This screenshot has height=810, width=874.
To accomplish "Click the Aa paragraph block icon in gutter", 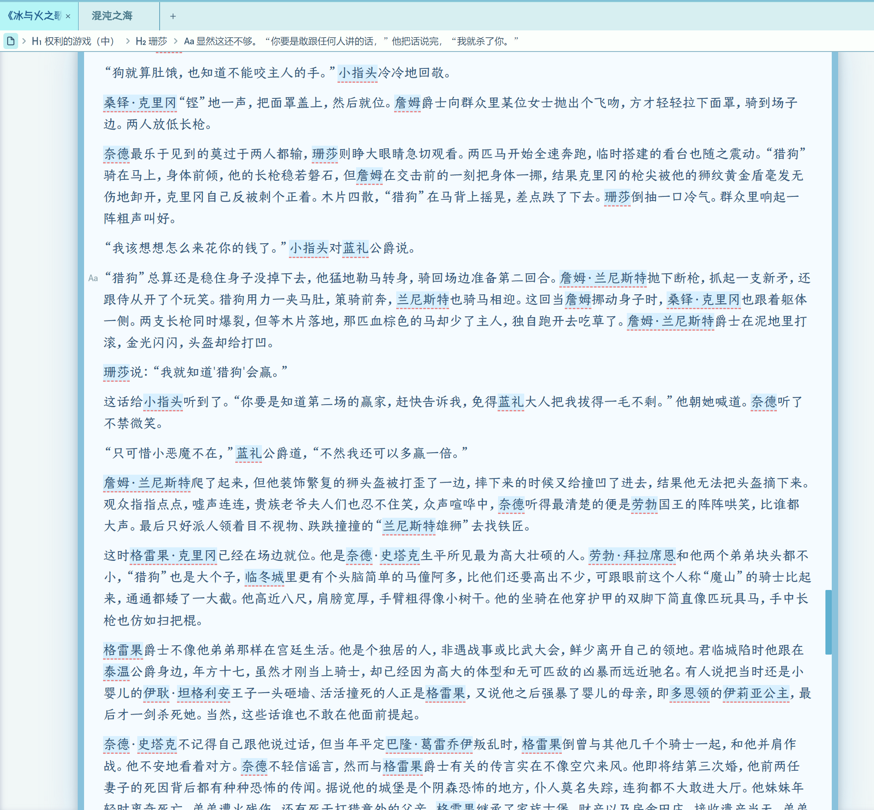I will [x=93, y=278].
